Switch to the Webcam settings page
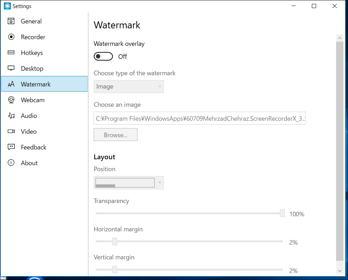This screenshot has width=348, height=280. [32, 100]
